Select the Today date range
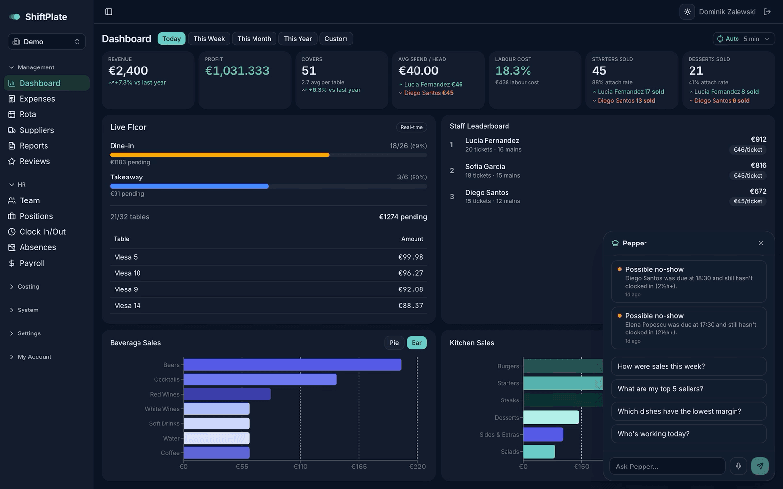Screen dimensions: 783x489 coord(171,39)
